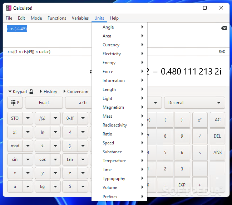Click the right parenthesis key
232x205 pixels.
[182, 120]
